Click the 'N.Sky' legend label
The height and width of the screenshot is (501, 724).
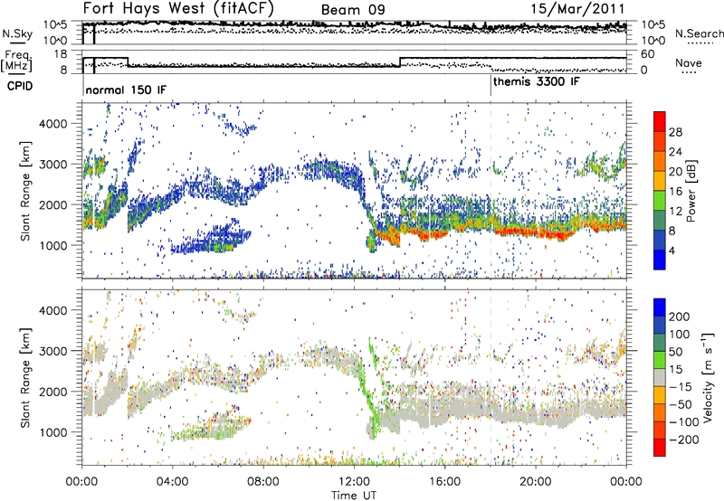(x=17, y=33)
